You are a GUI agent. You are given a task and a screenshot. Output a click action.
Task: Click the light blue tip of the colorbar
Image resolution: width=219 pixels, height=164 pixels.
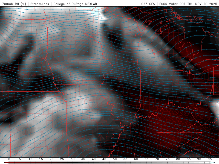[213, 163]
